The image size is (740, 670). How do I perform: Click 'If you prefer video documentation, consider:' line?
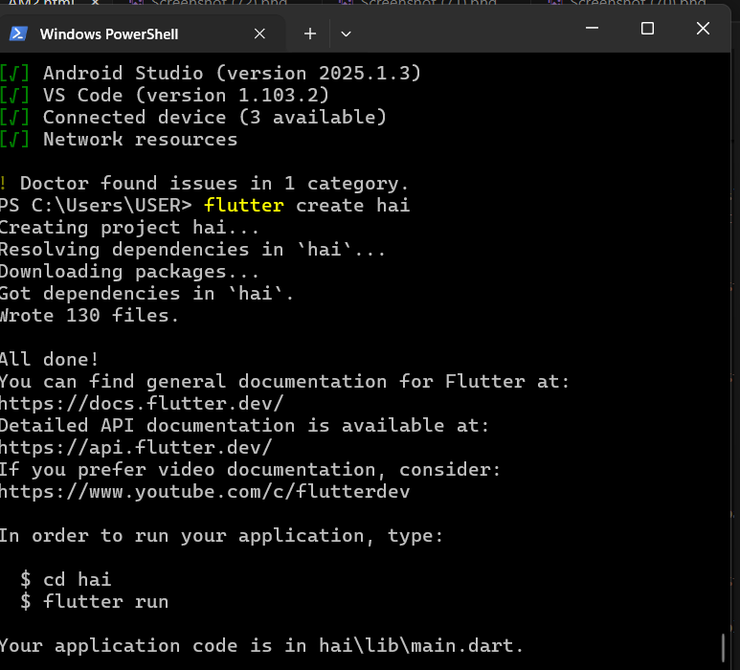[x=250, y=469]
